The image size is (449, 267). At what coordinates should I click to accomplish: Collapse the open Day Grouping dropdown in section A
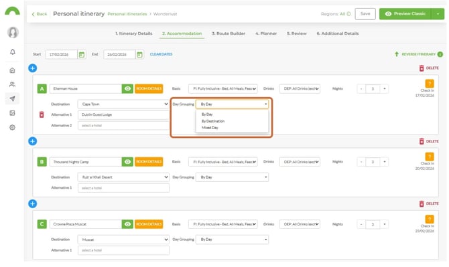(x=232, y=104)
